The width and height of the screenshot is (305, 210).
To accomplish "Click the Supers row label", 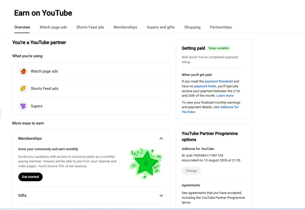I will tap(37, 106).
